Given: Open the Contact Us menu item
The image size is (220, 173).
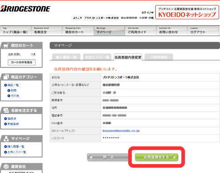Looking at the screenshot, I should tap(172, 31).
